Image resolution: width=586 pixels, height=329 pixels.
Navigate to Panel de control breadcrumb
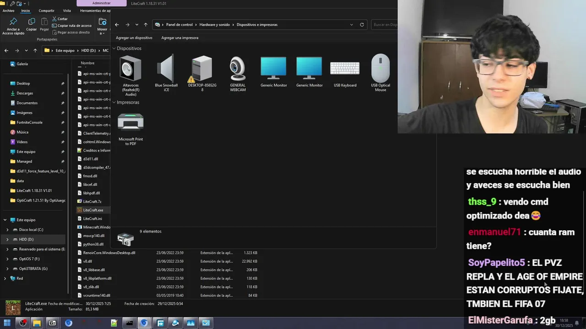pos(179,25)
